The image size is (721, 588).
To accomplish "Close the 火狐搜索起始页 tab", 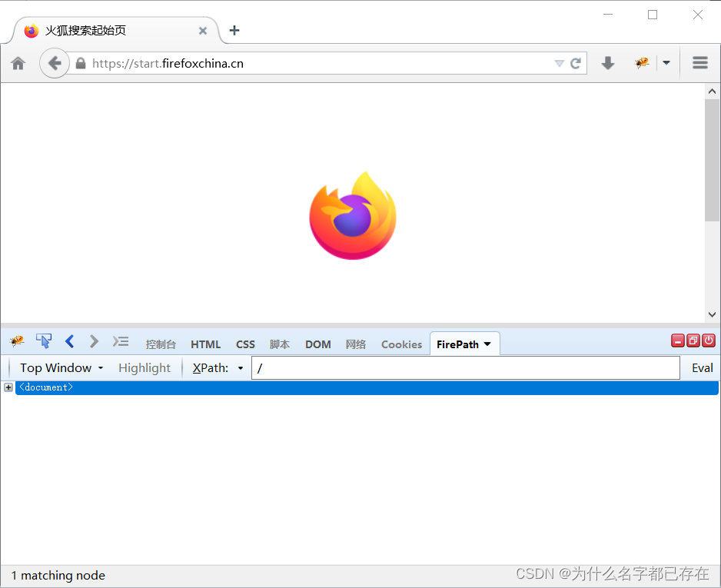I will click(x=202, y=30).
